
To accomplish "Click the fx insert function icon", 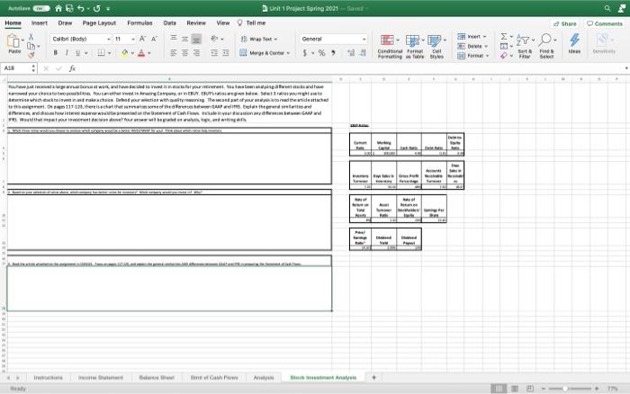I will tap(72, 68).
